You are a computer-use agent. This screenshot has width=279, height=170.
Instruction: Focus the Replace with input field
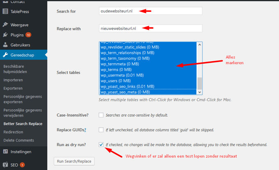click(x=151, y=28)
